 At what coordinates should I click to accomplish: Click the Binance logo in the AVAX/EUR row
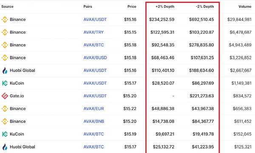coord(5,108)
